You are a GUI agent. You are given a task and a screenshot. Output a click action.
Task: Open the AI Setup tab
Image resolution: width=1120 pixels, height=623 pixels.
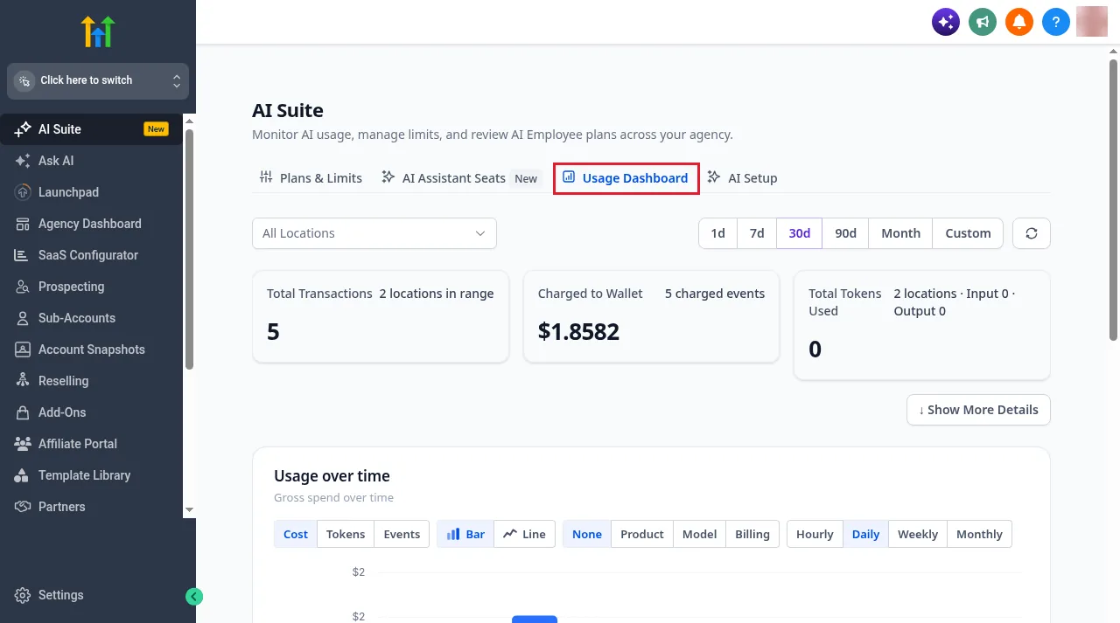pos(742,177)
